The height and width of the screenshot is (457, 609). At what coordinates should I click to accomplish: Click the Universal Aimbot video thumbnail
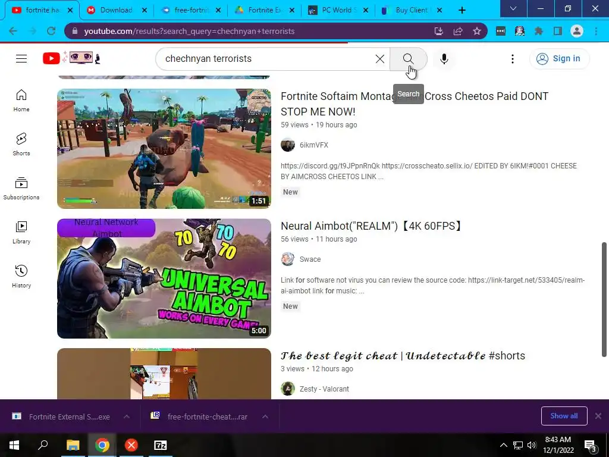[x=164, y=278]
